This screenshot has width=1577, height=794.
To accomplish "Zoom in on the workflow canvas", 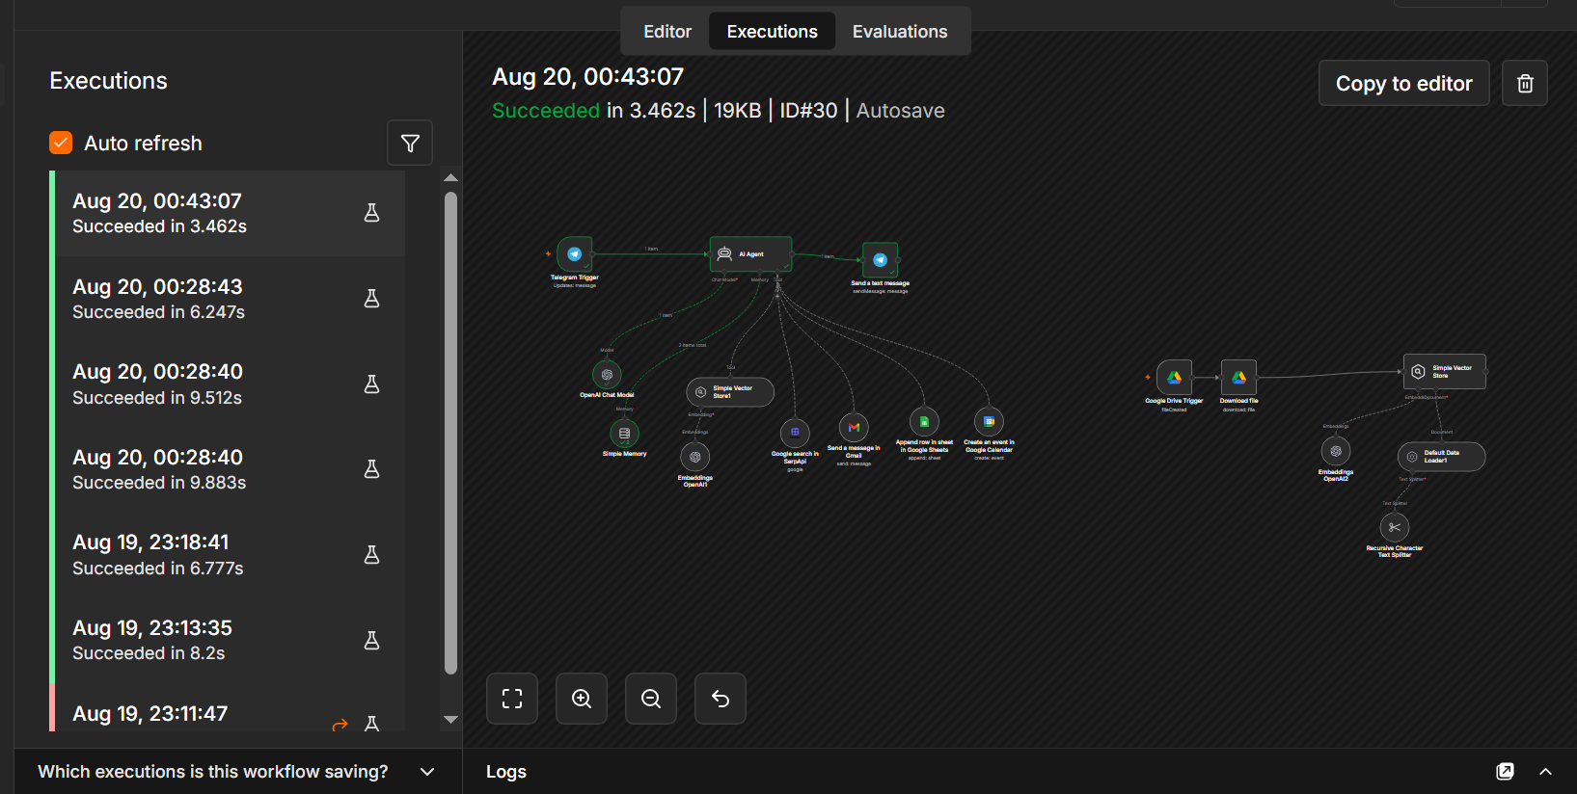I will click(x=582, y=699).
